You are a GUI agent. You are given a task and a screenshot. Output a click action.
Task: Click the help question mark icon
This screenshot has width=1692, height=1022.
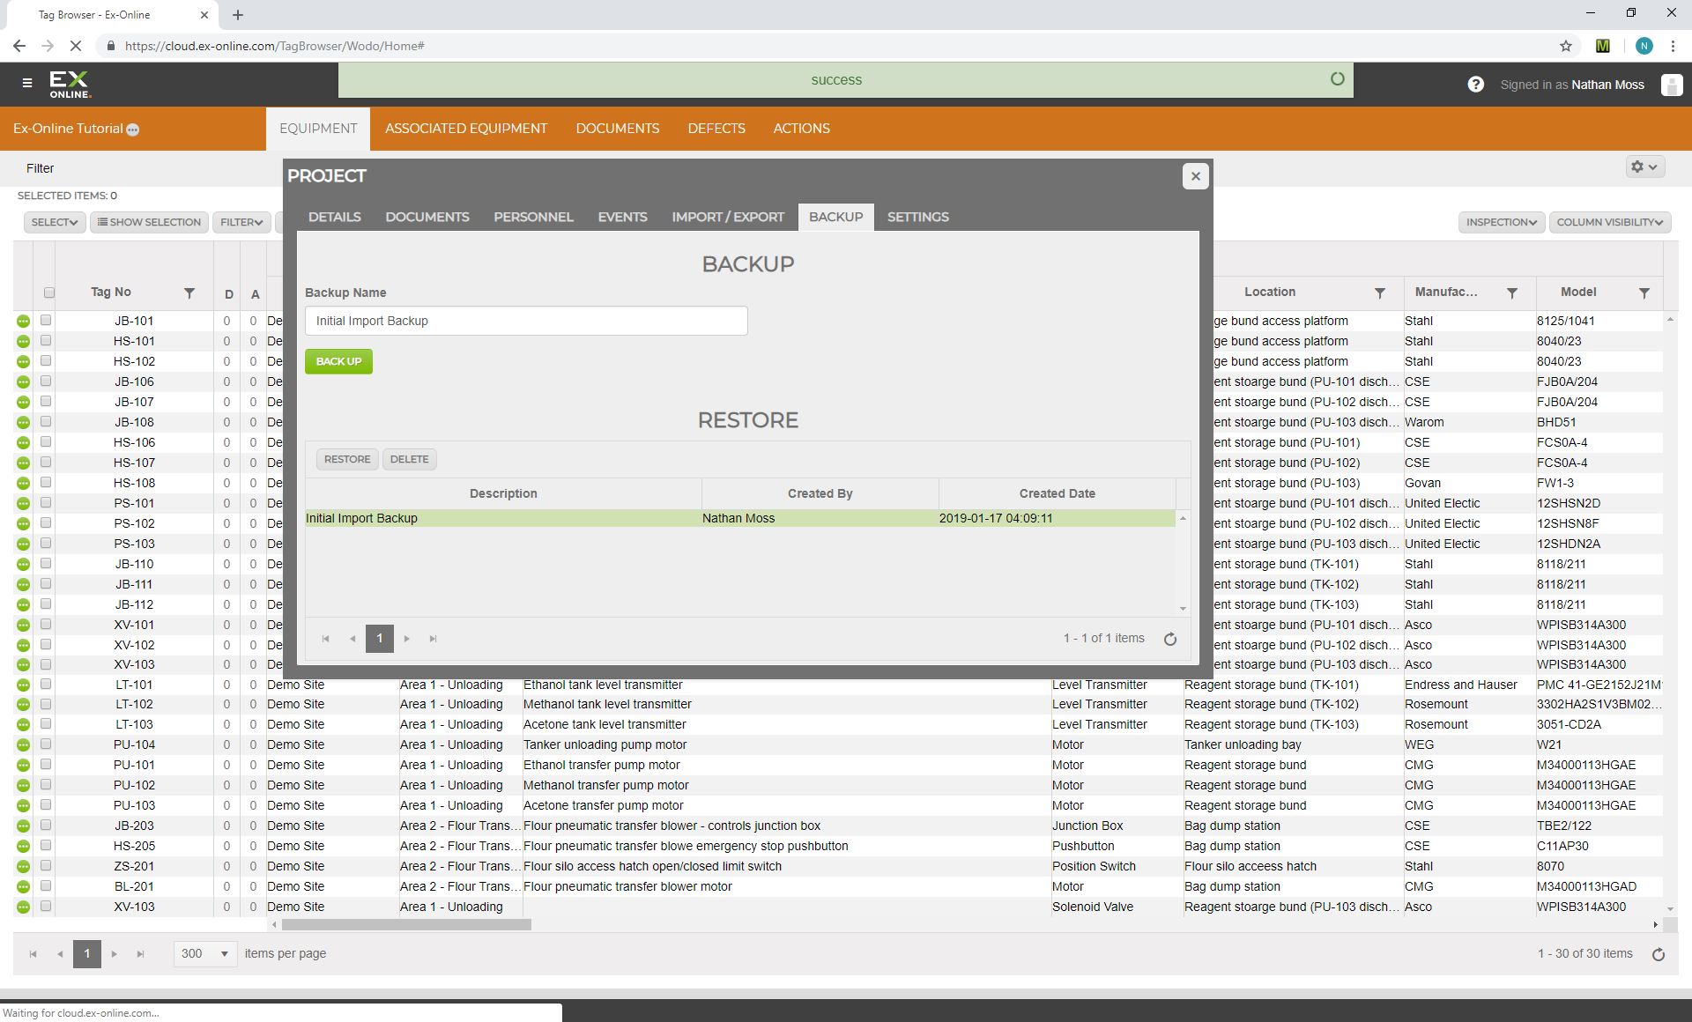pyautogui.click(x=1475, y=85)
